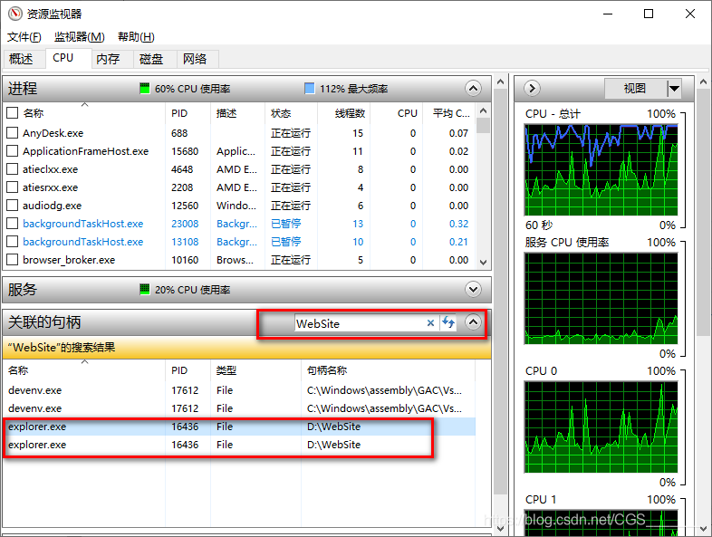Expand the 服务 section with its chevron
This screenshot has width=712, height=537.
[473, 289]
